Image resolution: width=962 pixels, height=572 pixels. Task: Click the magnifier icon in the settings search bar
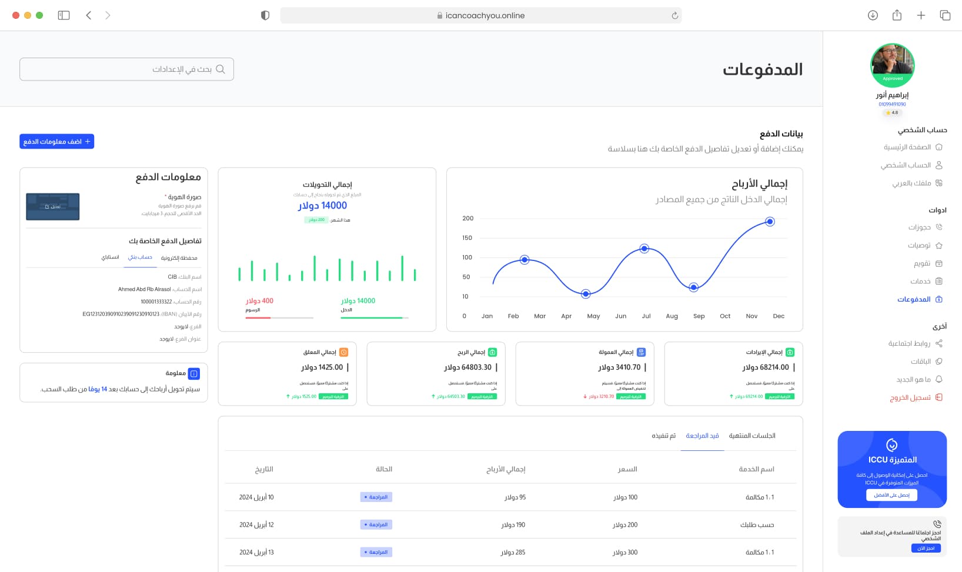pyautogui.click(x=221, y=69)
